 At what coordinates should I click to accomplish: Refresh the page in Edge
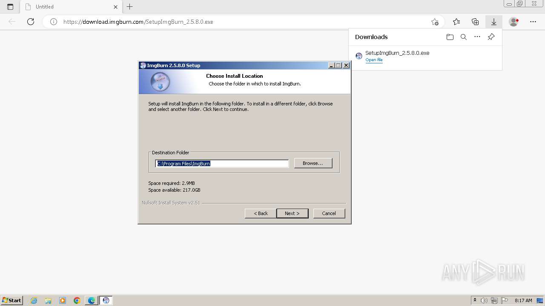click(x=31, y=22)
